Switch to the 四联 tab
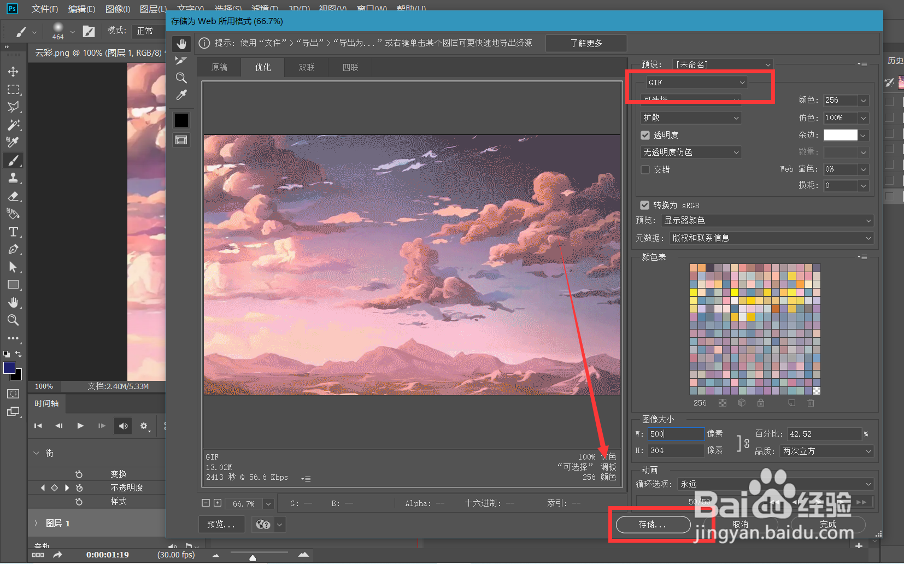Image resolution: width=904 pixels, height=564 pixels. (x=350, y=67)
